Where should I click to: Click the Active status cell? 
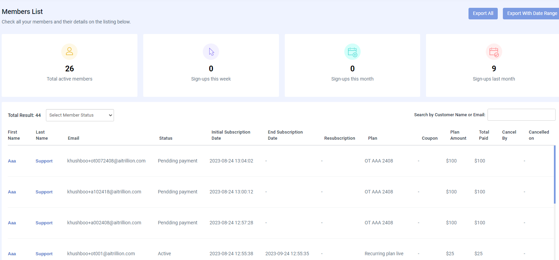pyautogui.click(x=164, y=254)
